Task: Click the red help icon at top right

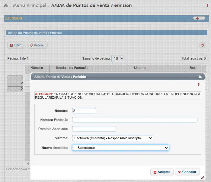Action: (x=207, y=5)
